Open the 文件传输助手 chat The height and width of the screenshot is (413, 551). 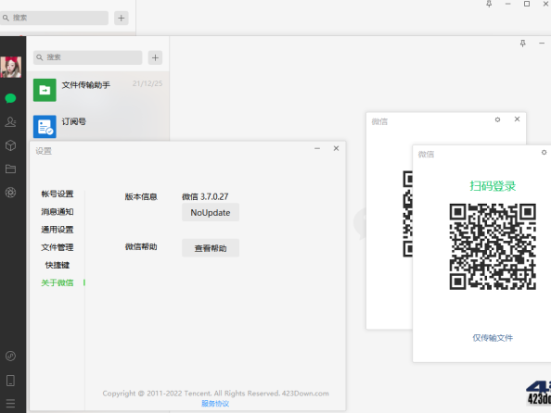coord(98,90)
